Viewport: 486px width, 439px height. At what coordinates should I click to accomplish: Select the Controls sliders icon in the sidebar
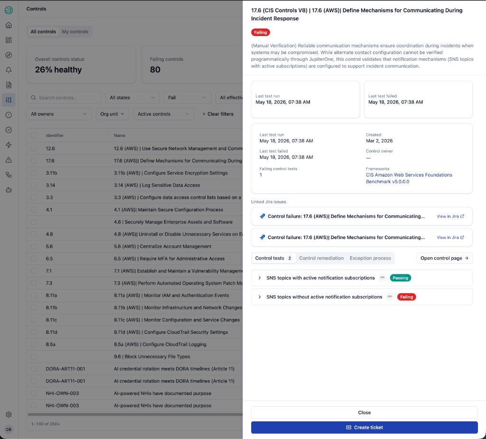tap(9, 100)
